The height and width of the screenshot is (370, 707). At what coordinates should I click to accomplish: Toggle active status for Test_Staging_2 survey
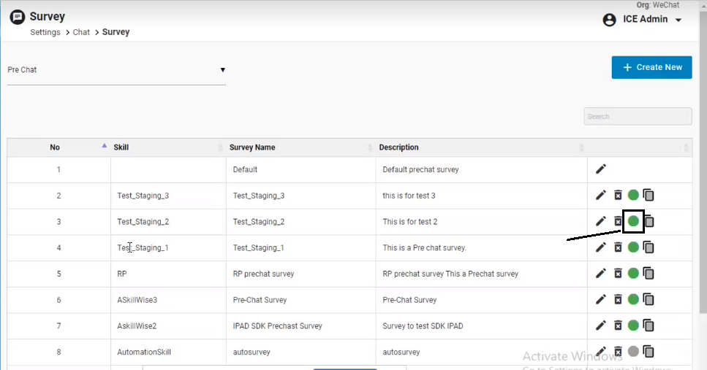click(633, 221)
